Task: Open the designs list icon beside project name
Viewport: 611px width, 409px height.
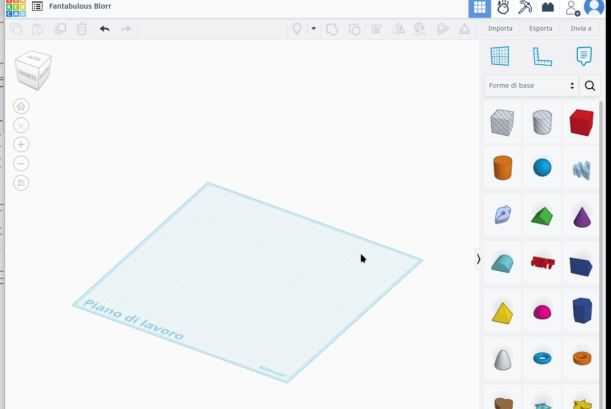Action: (37, 6)
